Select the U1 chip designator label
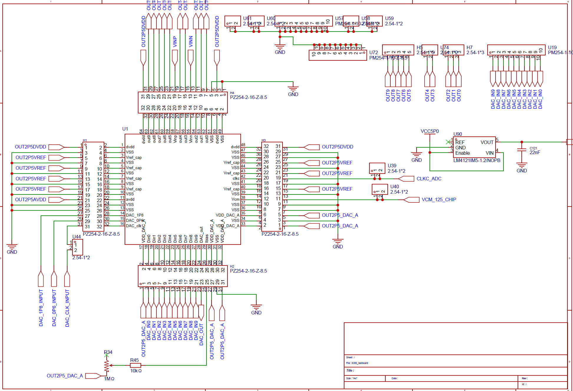 125,129
